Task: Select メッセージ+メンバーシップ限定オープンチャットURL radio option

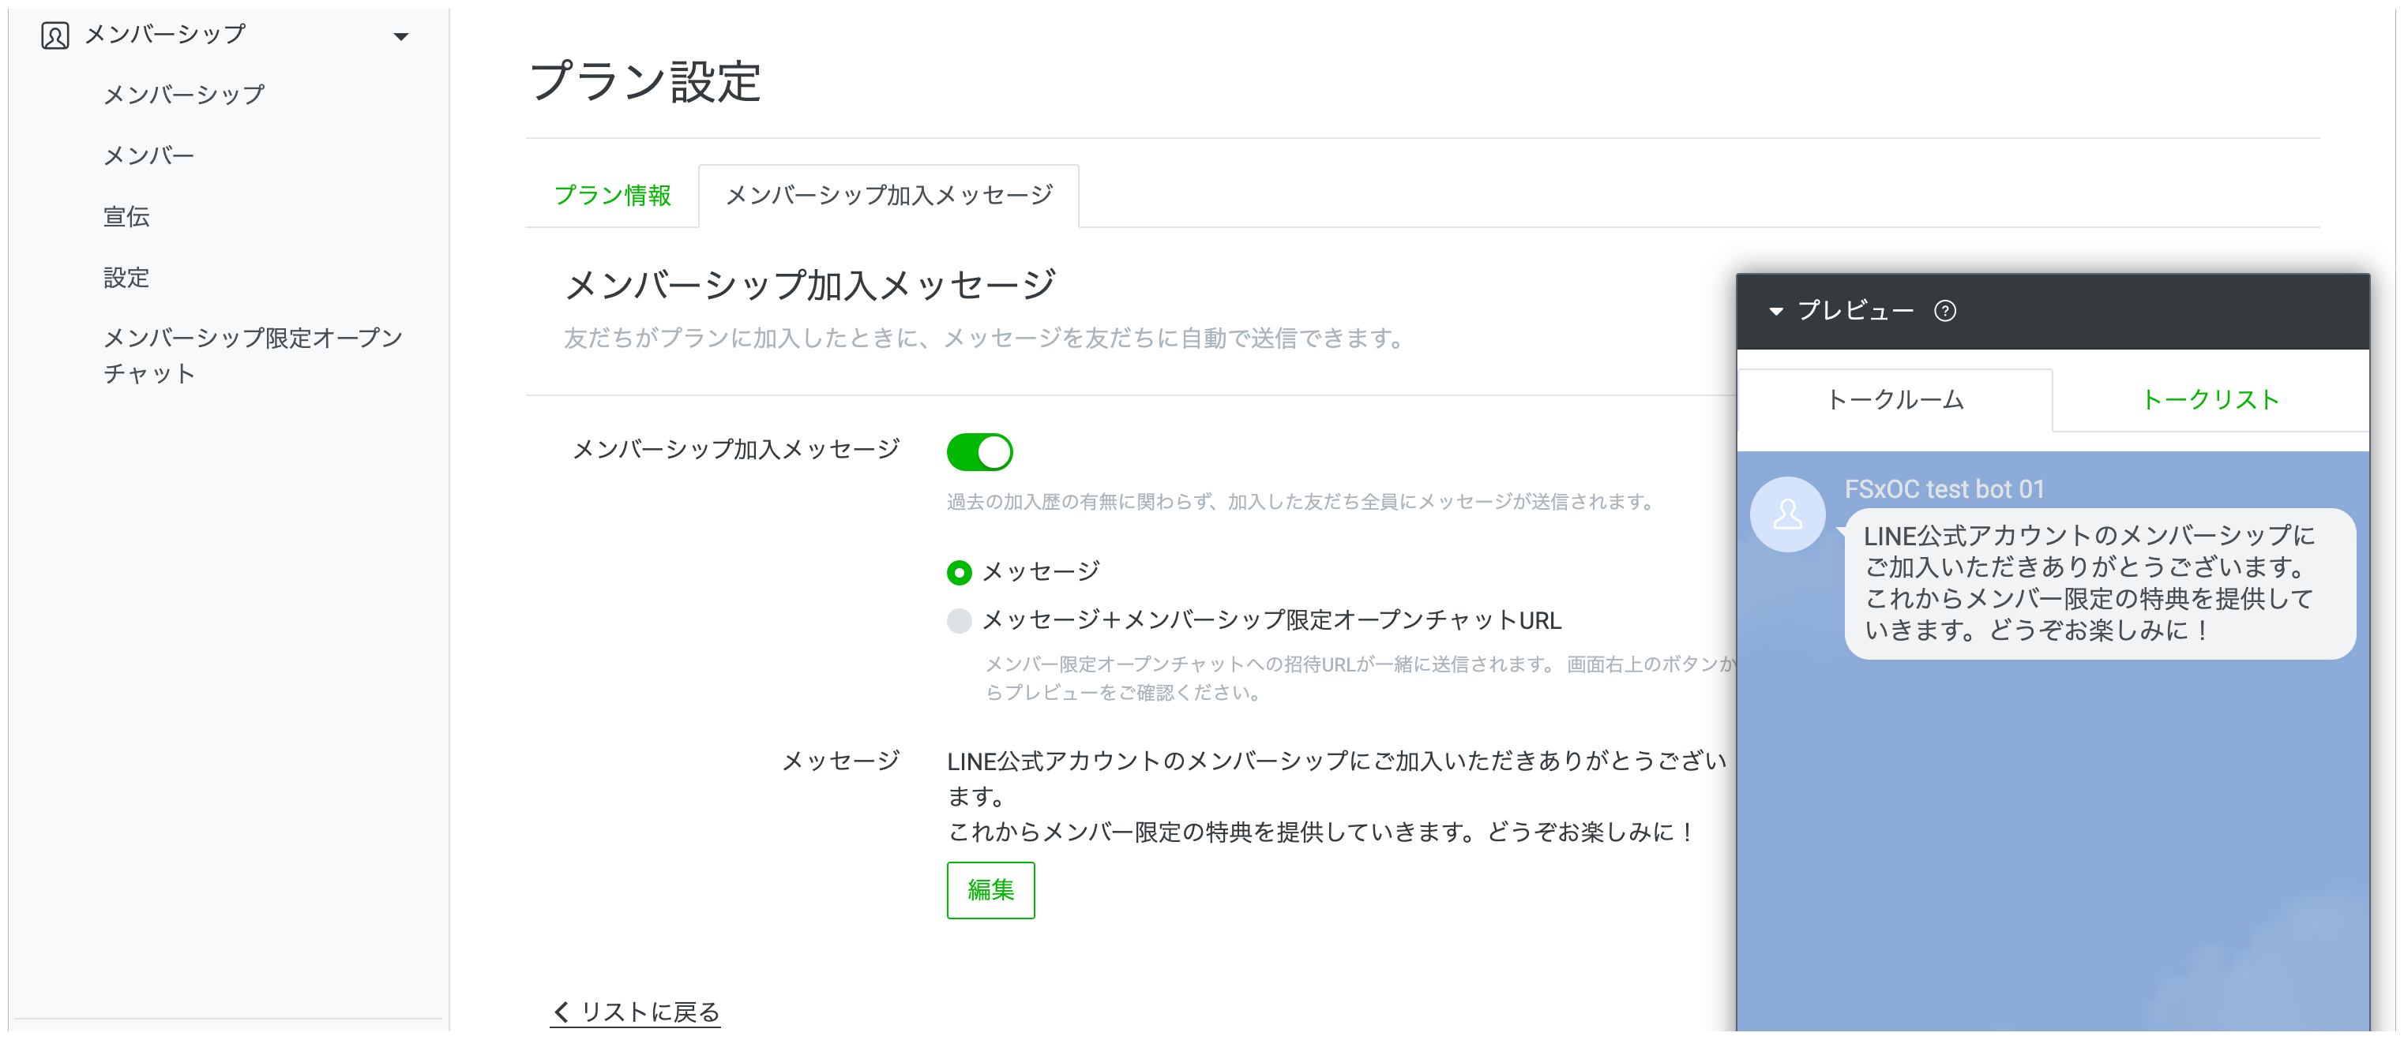Action: pos(960,621)
